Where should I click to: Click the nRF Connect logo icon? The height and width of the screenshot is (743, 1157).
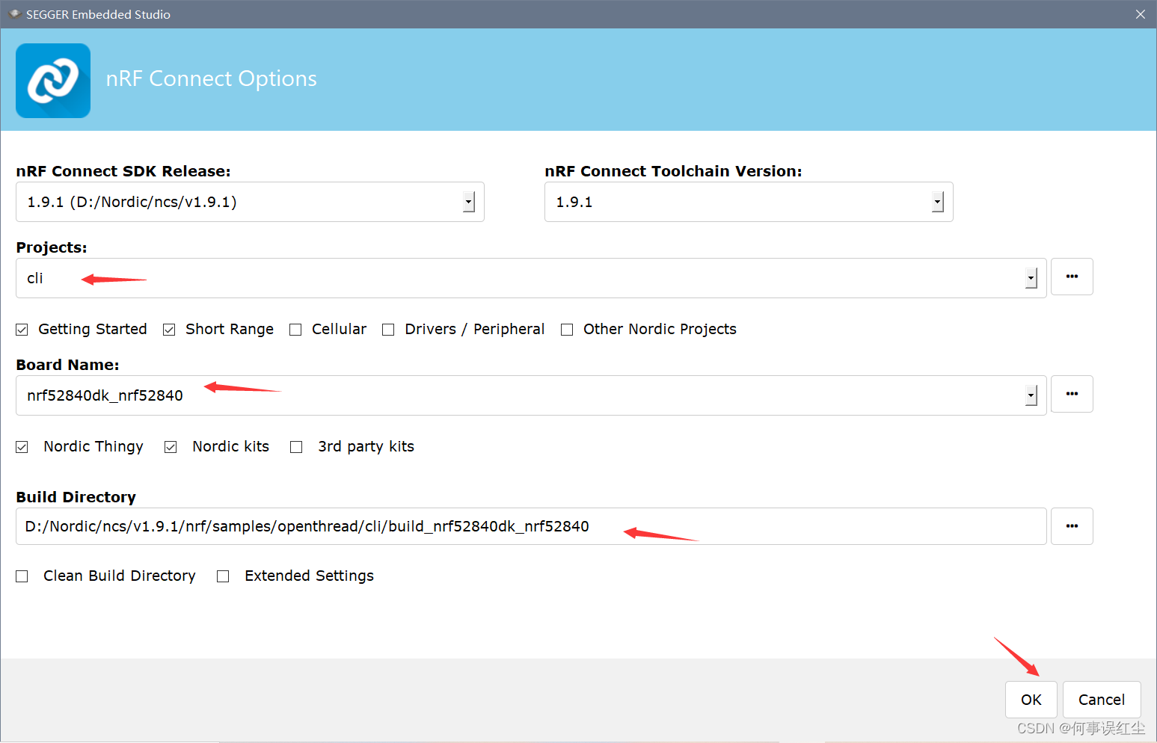(53, 81)
